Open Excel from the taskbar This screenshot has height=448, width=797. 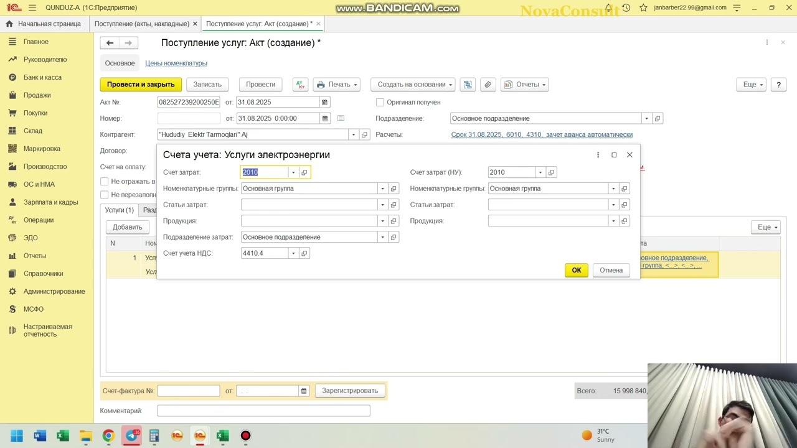tap(63, 436)
